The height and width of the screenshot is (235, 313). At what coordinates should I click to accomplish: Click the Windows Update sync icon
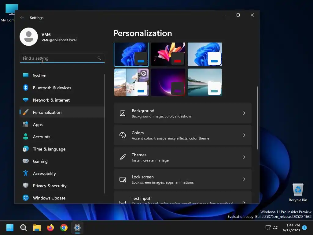tap(26, 198)
